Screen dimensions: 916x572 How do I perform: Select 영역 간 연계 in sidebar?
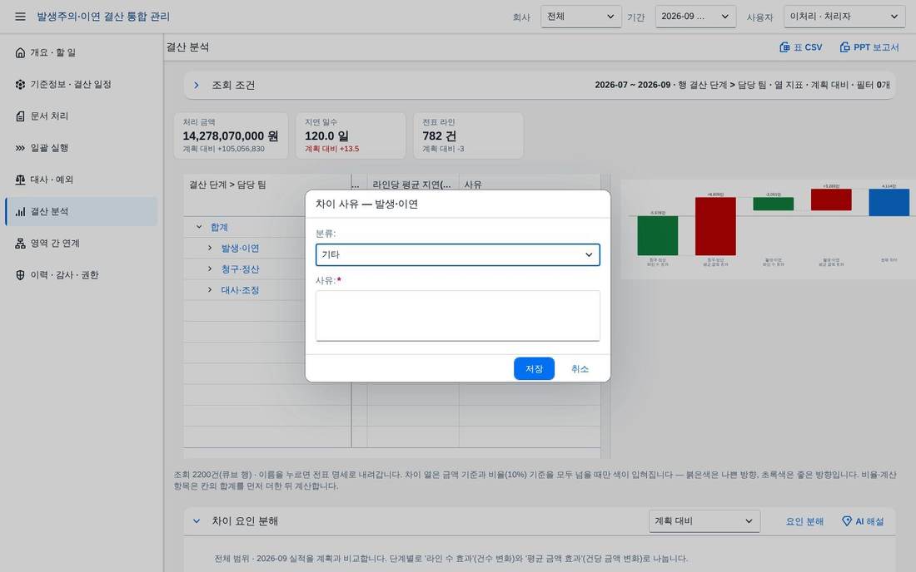point(82,243)
